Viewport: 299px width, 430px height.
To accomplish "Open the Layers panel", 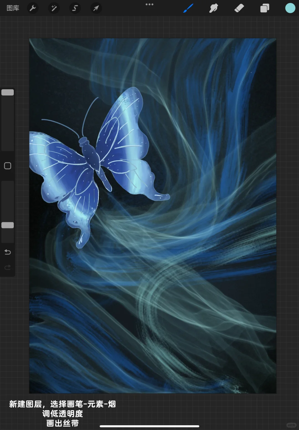I will (x=264, y=8).
